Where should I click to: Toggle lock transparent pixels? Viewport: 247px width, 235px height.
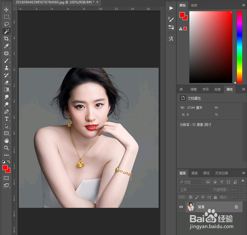pyautogui.click(x=190, y=197)
